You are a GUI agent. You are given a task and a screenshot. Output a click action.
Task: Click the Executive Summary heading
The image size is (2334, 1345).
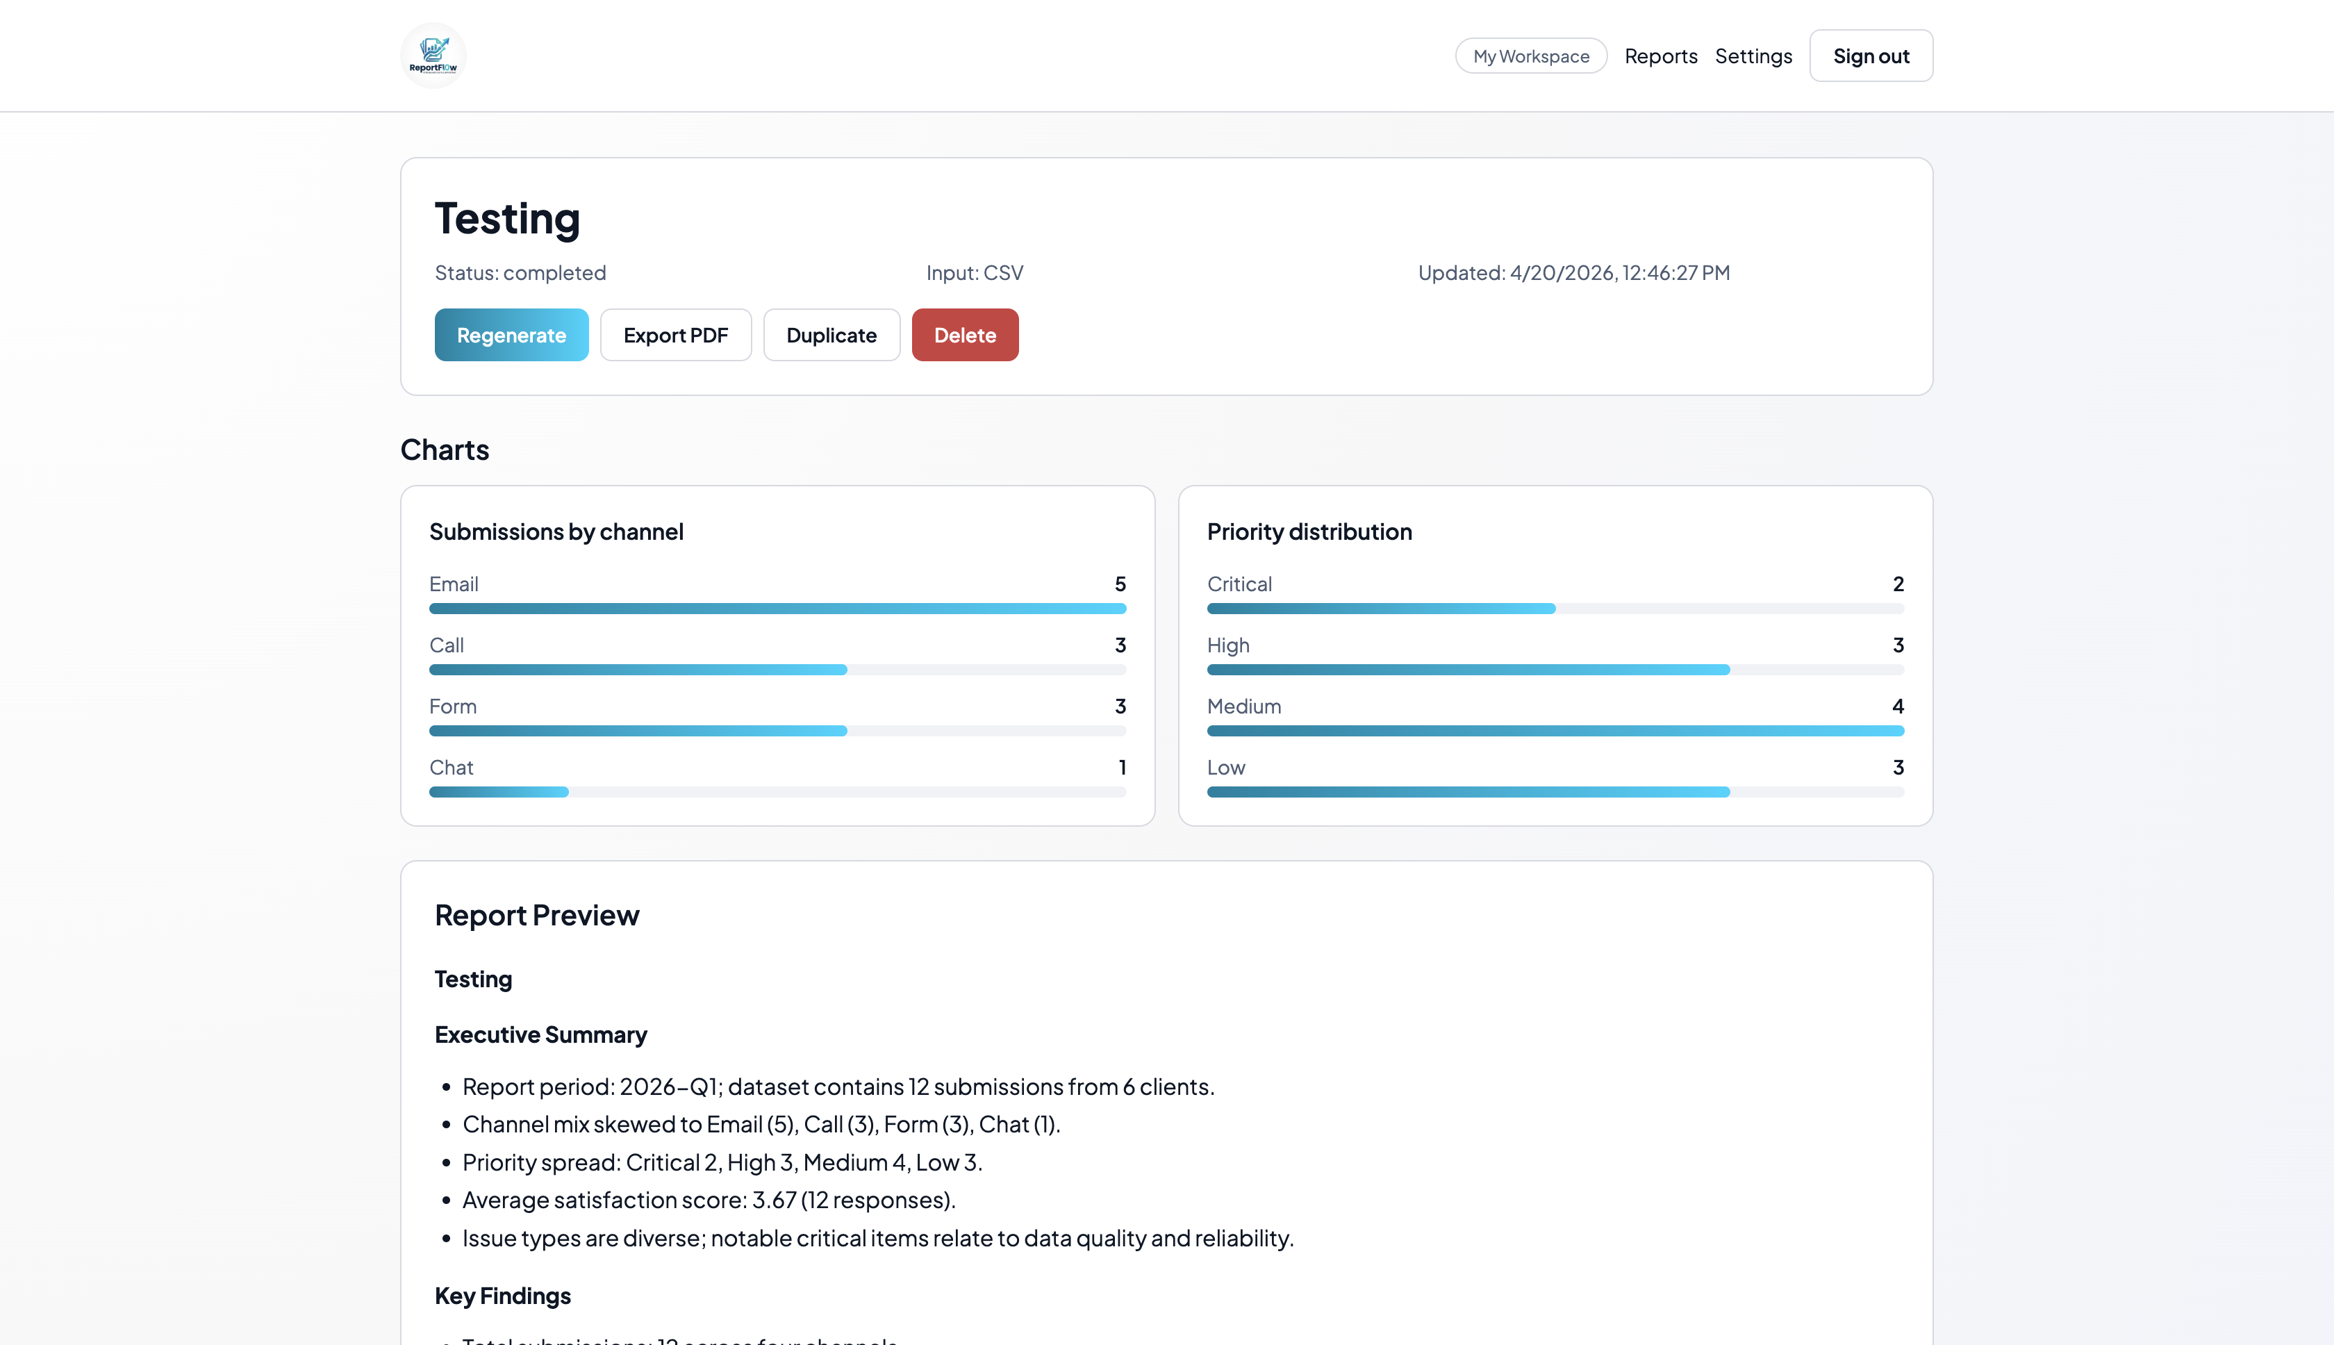tap(540, 1034)
